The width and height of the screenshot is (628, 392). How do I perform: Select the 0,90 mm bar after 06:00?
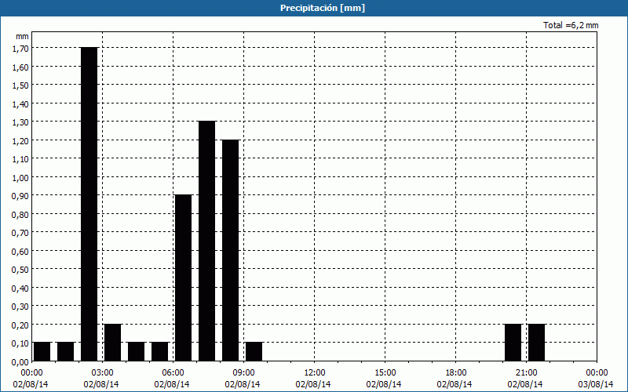click(x=184, y=278)
